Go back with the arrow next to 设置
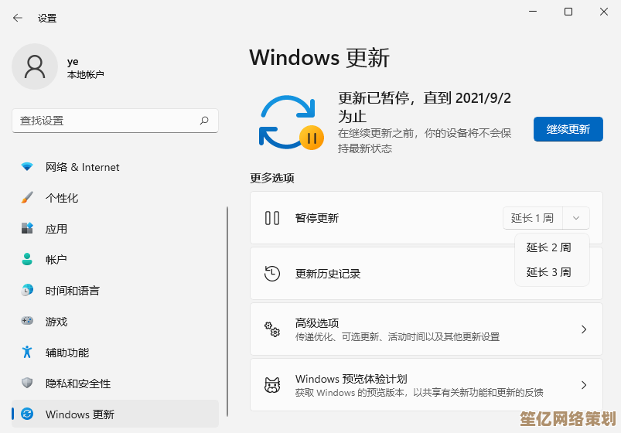Viewport: 621px width, 433px height. coord(18,18)
